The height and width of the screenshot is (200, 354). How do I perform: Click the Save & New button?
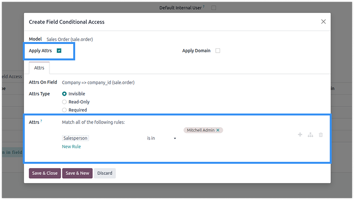78,173
